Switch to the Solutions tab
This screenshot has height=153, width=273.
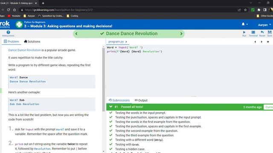[x=32, y=42]
